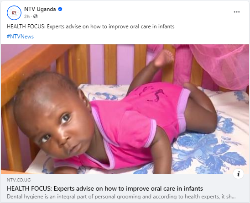Click the '2h' post timestamp
The image size is (250, 203).
pos(27,16)
